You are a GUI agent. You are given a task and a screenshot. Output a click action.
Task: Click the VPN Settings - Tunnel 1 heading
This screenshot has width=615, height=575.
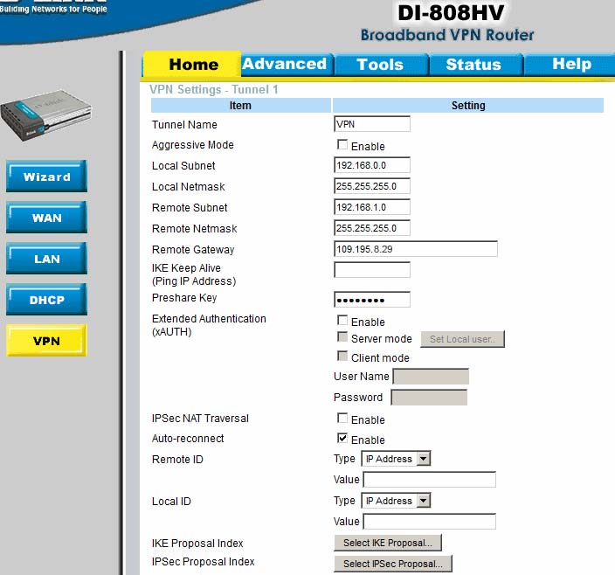point(214,89)
